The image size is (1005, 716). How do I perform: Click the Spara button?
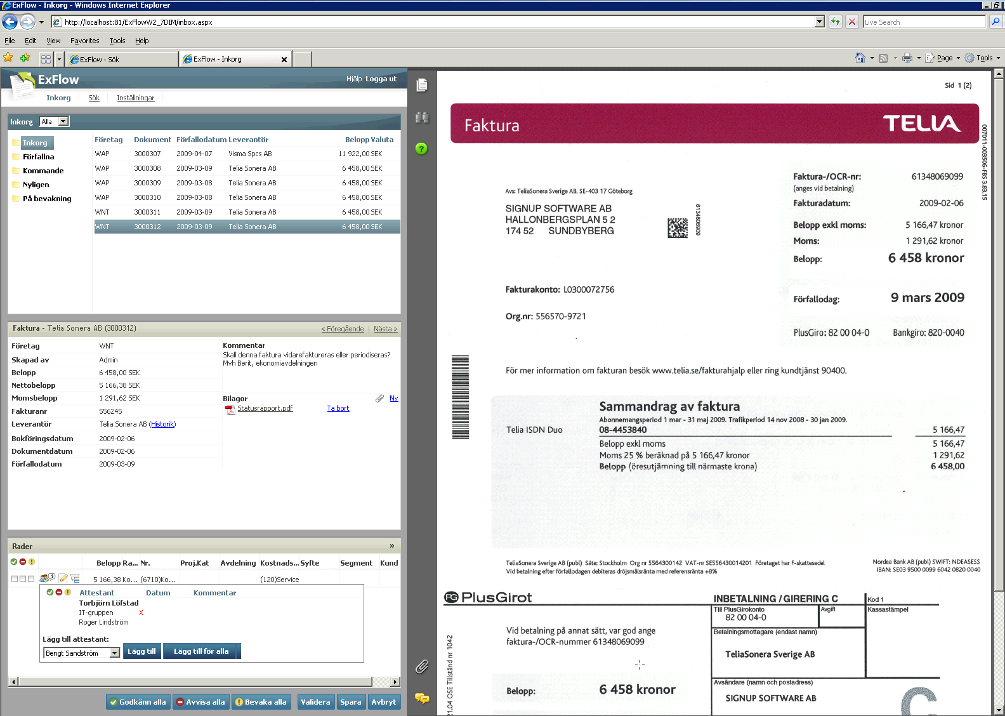click(x=350, y=702)
